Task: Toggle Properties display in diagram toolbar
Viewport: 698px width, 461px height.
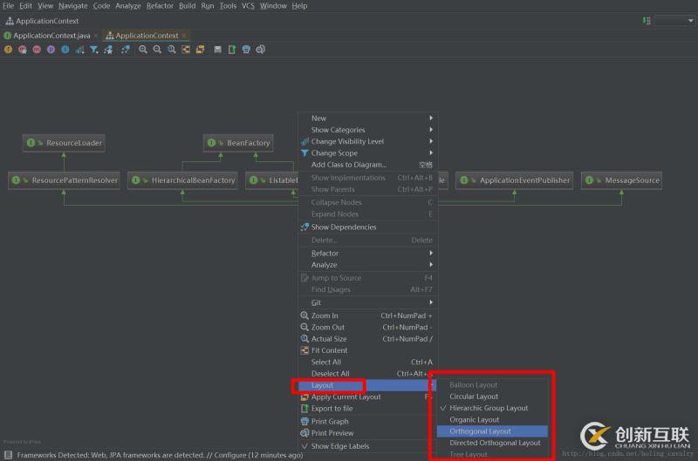Action: 51,50
